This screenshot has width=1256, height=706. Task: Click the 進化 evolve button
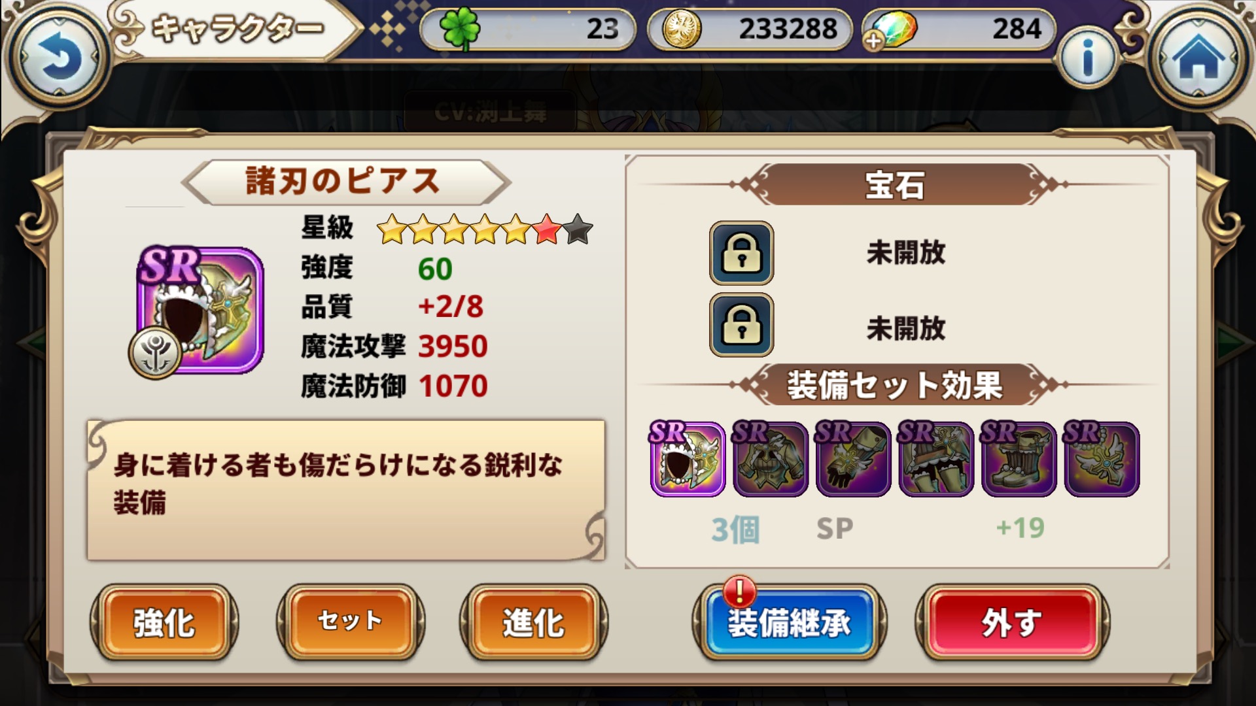pos(534,622)
